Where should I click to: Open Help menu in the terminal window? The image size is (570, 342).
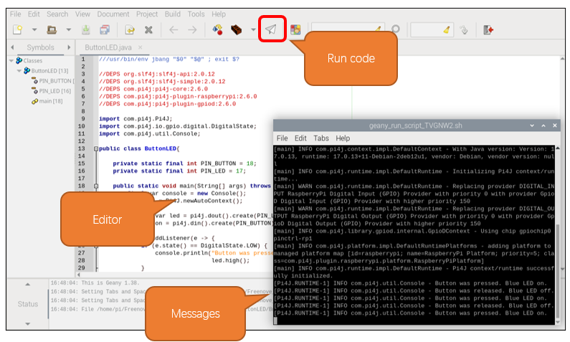[x=343, y=138]
